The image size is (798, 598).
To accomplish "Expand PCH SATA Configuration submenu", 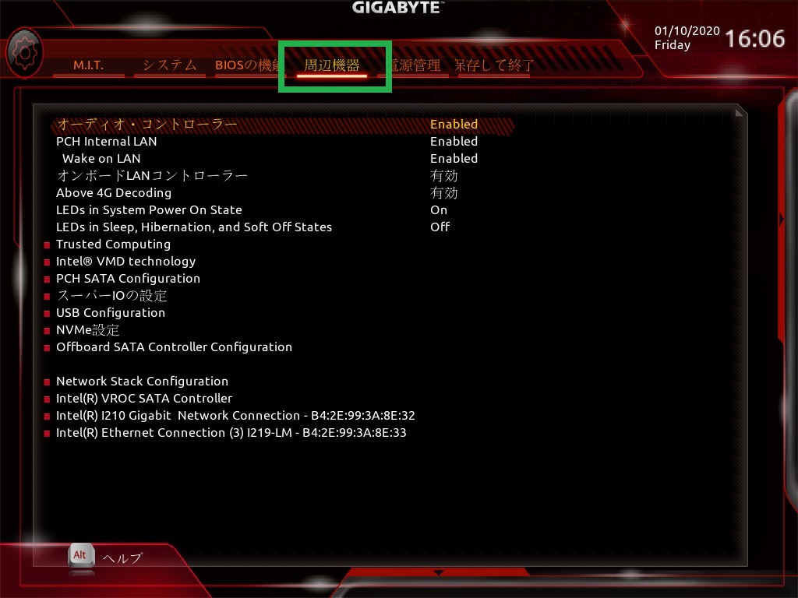I will point(129,279).
